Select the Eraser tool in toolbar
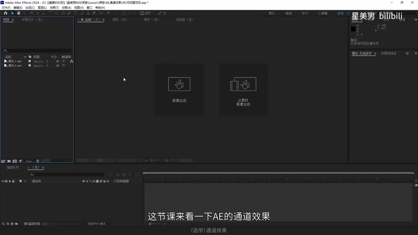Screen dimensions: 418x235 click(94, 13)
